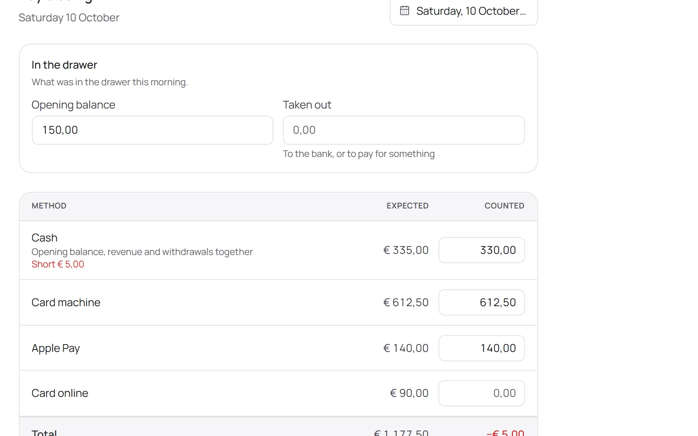Click 'What was in the drawer' subtitle
Screen dimensions: 698x436
(x=110, y=82)
